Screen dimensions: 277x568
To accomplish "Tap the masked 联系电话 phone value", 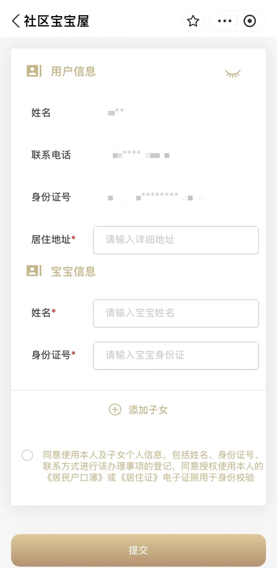I will coord(141,155).
